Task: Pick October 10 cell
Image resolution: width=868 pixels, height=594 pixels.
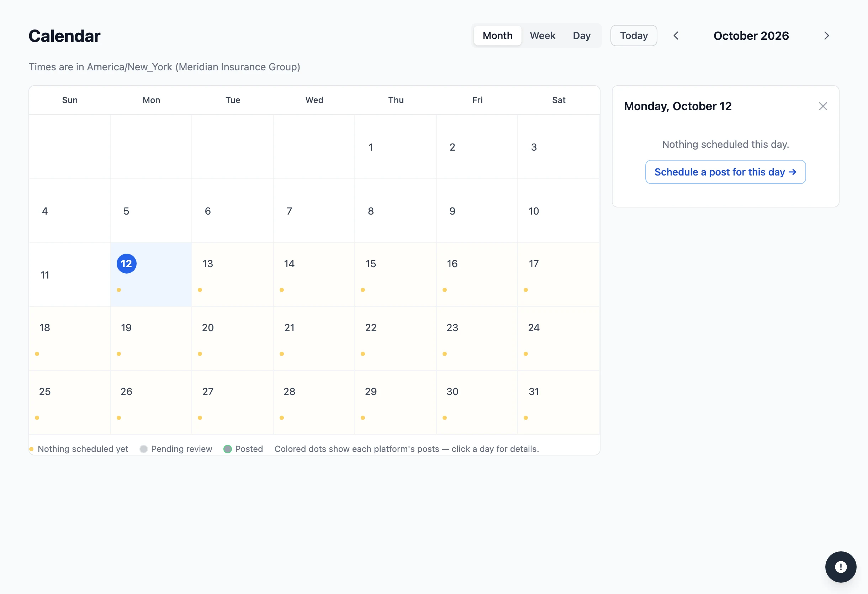Action: pyautogui.click(x=559, y=211)
